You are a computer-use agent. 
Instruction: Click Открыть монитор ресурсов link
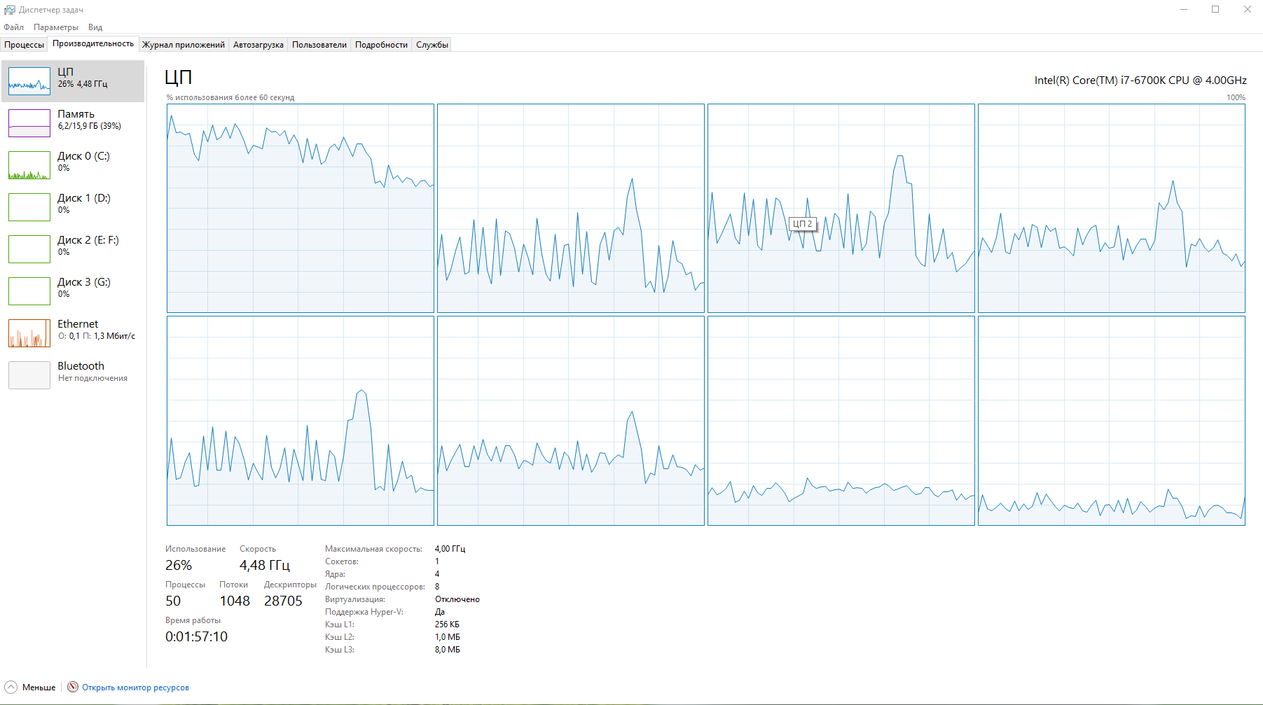click(135, 687)
